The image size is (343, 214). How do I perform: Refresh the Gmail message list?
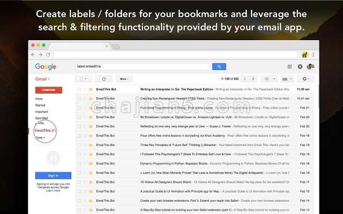(x=104, y=79)
